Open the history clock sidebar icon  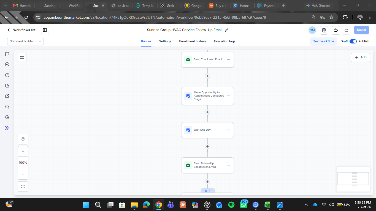click(7, 117)
